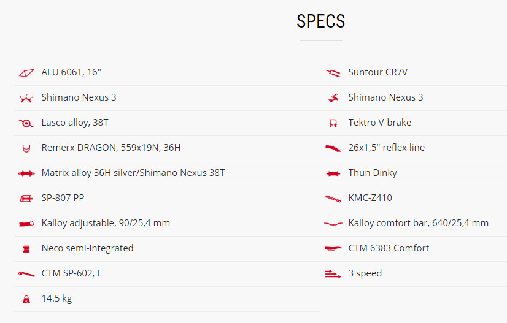Click the gears icon beside 3 speed
Viewport: 507px width, 323px height.
333,274
